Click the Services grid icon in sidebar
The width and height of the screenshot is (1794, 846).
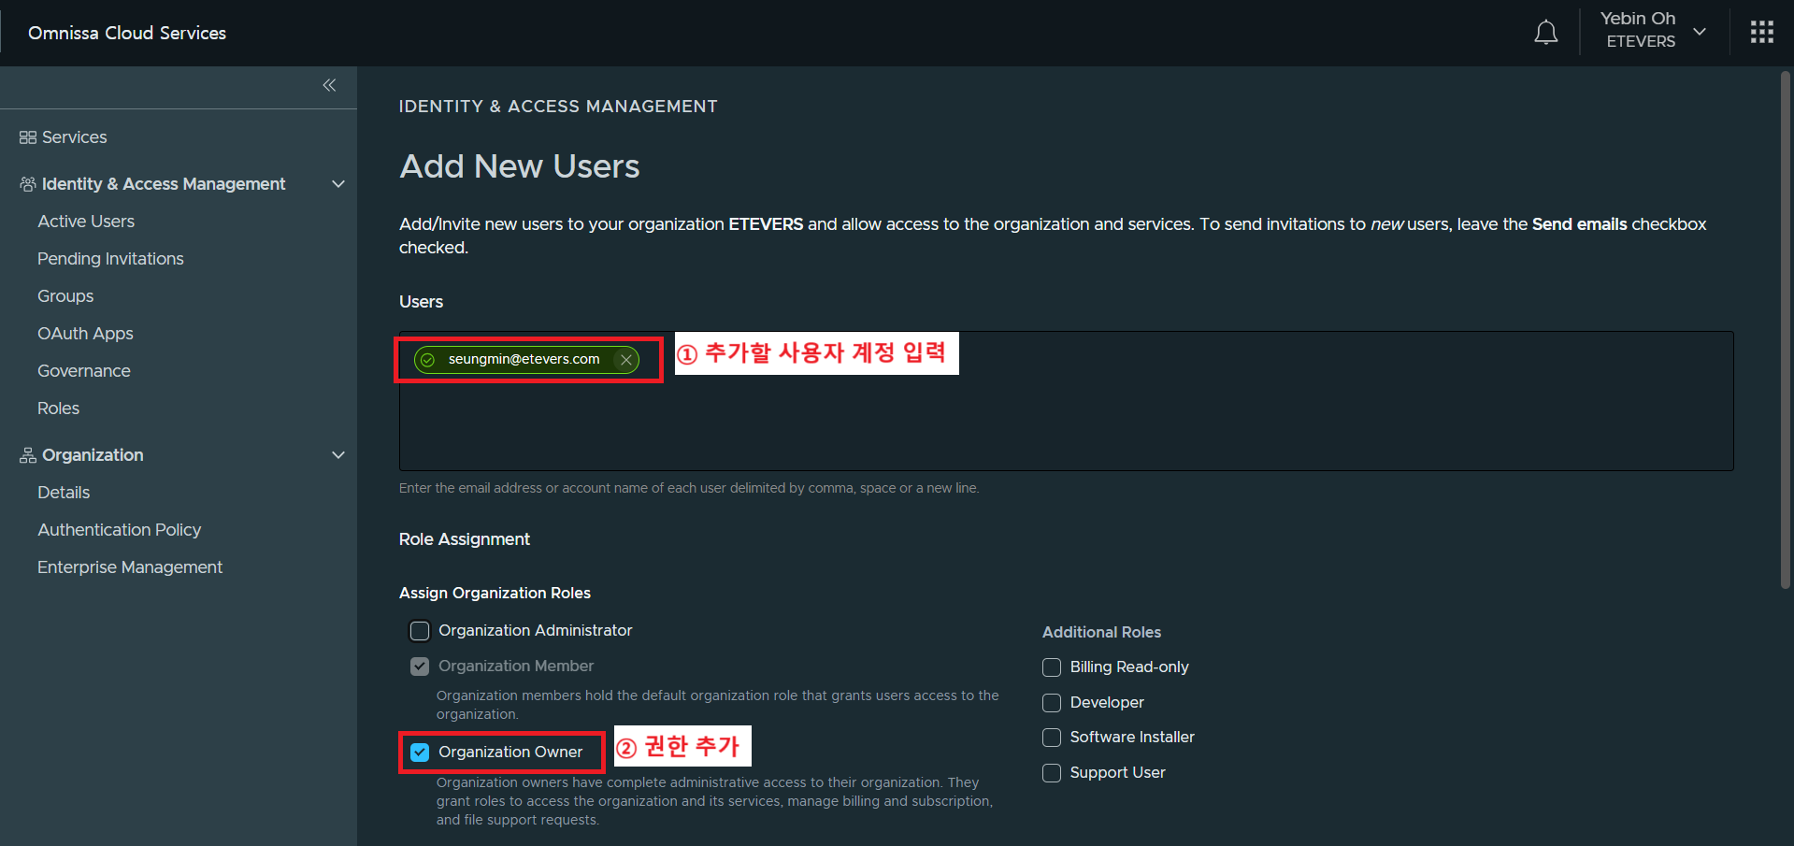(28, 137)
